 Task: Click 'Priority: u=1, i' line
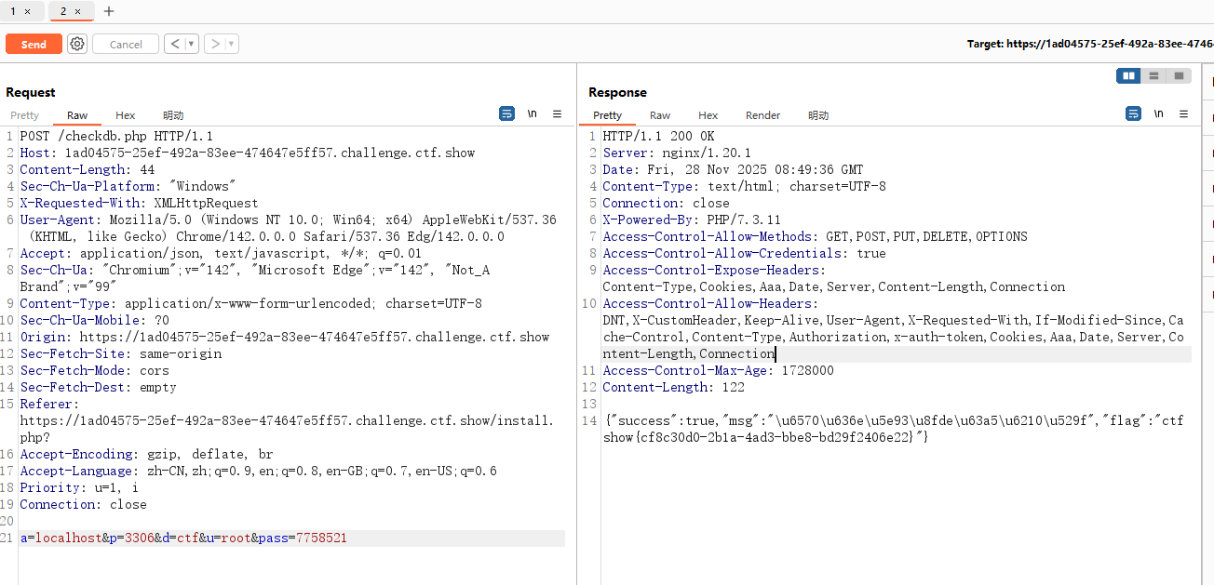(79, 487)
